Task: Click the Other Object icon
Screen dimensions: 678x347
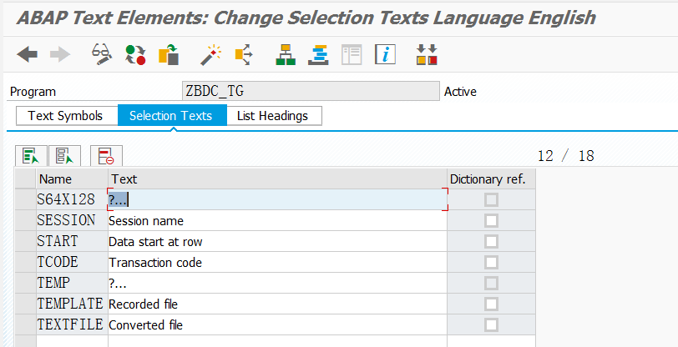Action: click(x=169, y=55)
